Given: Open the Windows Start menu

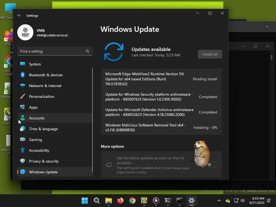Looking at the screenshot, I should pos(85,201).
